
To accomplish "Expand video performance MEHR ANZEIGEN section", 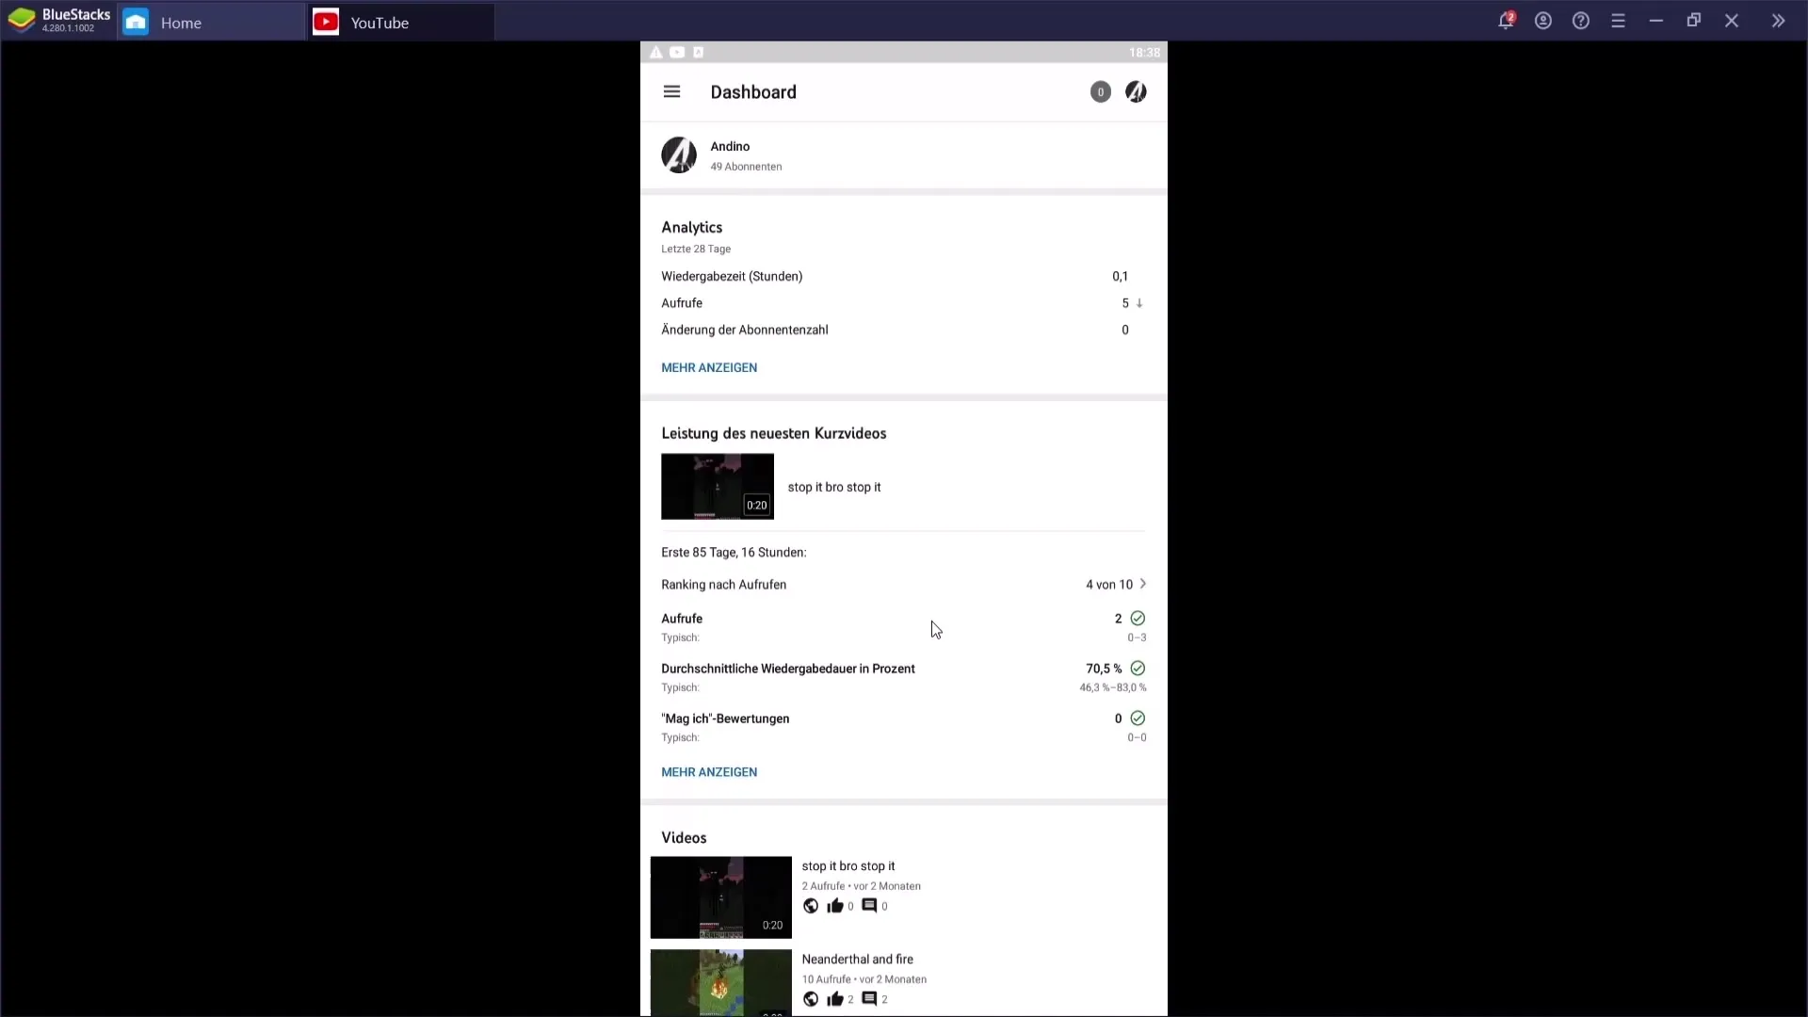I will (709, 771).
